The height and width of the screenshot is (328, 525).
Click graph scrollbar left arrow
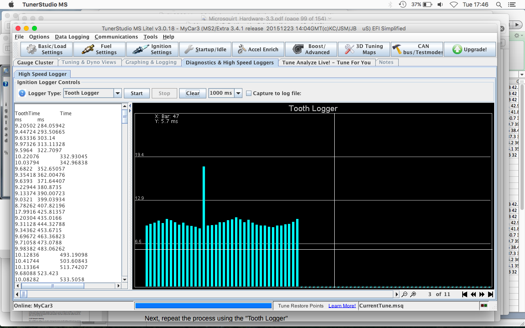click(x=17, y=294)
